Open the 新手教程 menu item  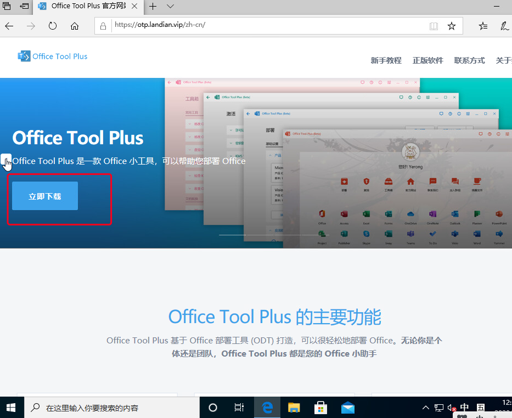pos(386,60)
